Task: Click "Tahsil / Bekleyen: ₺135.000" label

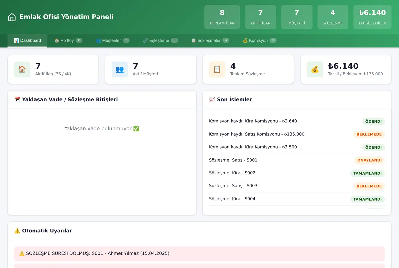Action: coord(355,74)
